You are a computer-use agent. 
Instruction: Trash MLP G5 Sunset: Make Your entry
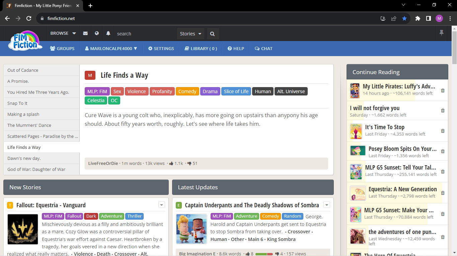tap(443, 214)
